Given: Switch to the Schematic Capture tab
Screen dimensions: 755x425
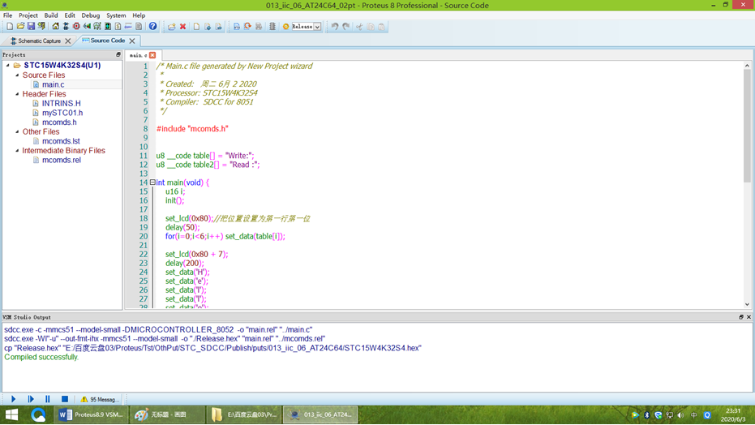Looking at the screenshot, I should pyautogui.click(x=39, y=41).
